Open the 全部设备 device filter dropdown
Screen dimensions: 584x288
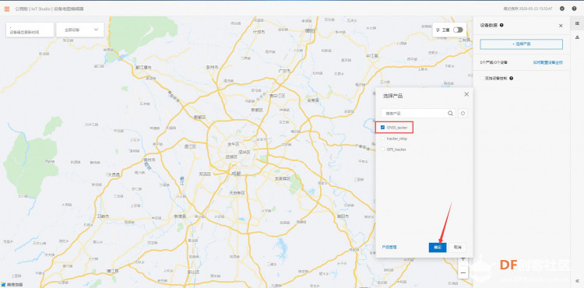[x=80, y=30]
